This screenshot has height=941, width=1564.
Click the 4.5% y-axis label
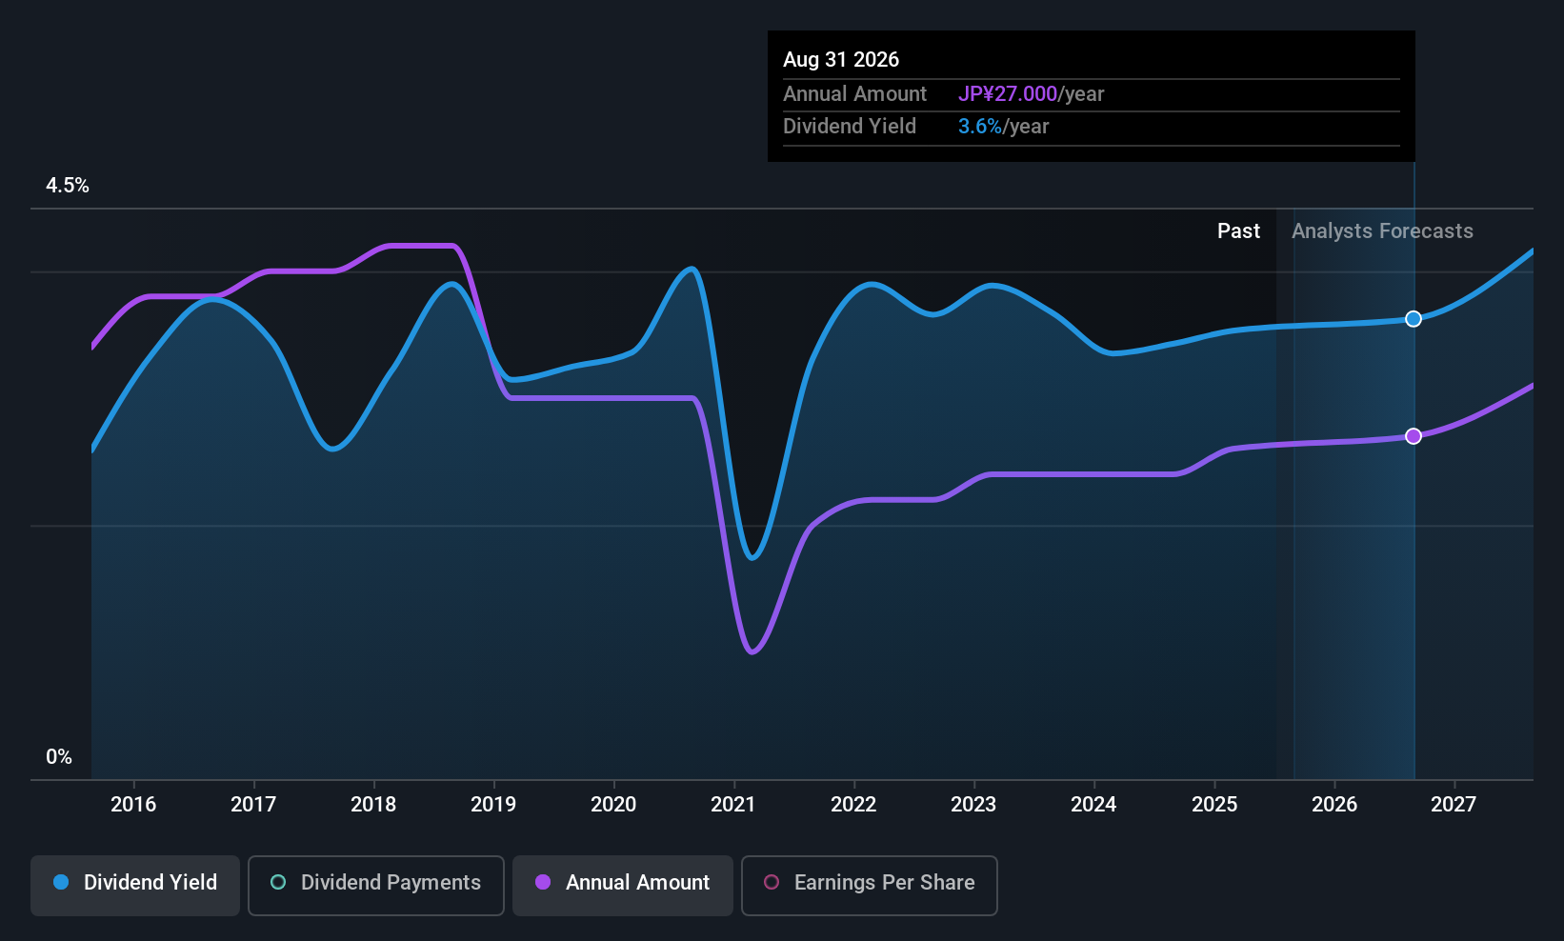(x=68, y=186)
